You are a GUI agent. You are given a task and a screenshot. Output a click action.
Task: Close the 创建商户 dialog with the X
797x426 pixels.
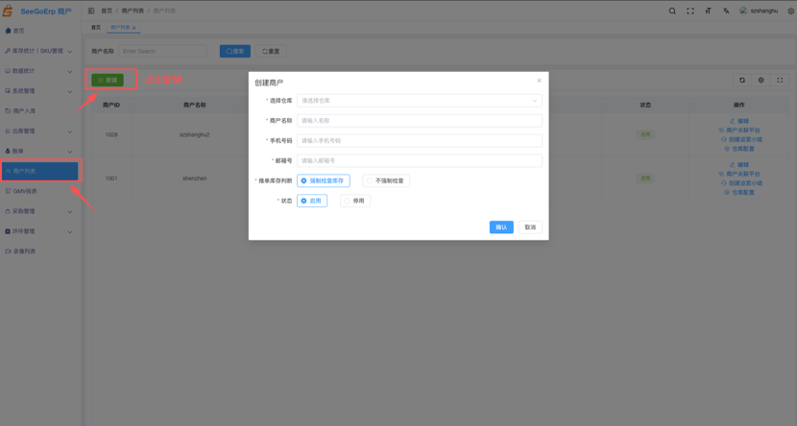(539, 81)
